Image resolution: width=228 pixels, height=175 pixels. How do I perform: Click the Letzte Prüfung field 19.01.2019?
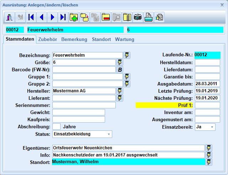(x=207, y=91)
